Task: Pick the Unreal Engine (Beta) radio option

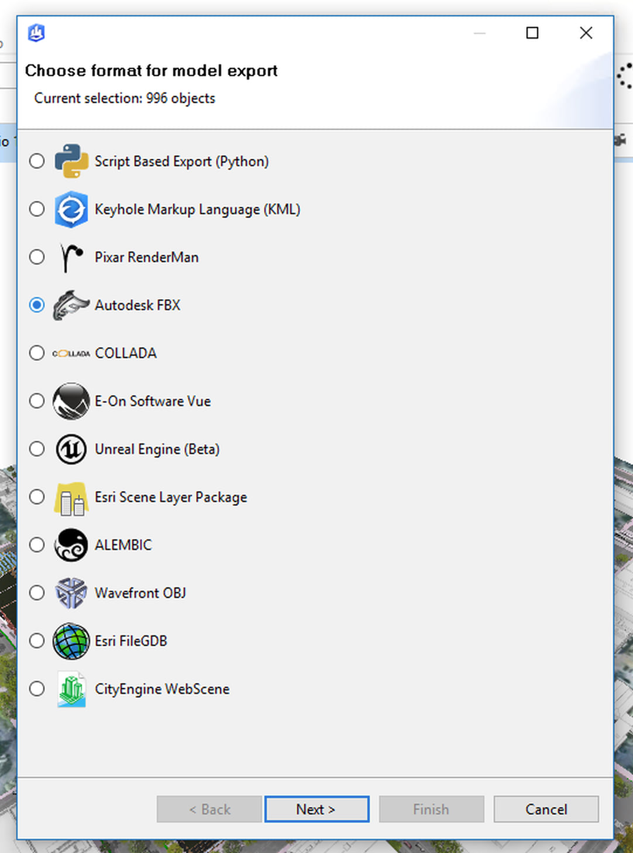Action: (37, 449)
